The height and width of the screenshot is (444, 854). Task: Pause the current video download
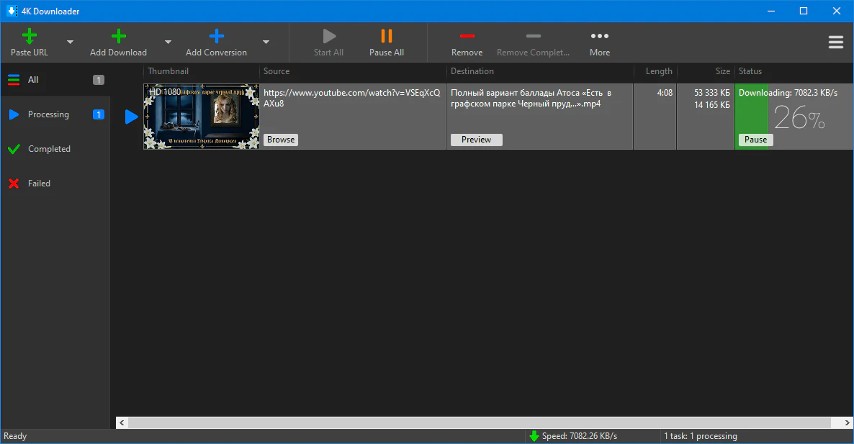tap(755, 140)
